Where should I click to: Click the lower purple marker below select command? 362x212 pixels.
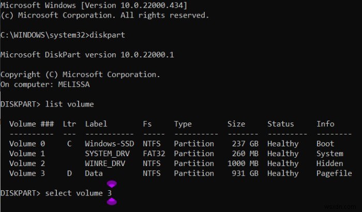(x=111, y=202)
